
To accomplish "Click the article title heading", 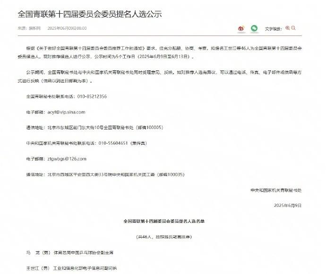I will (x=90, y=14).
